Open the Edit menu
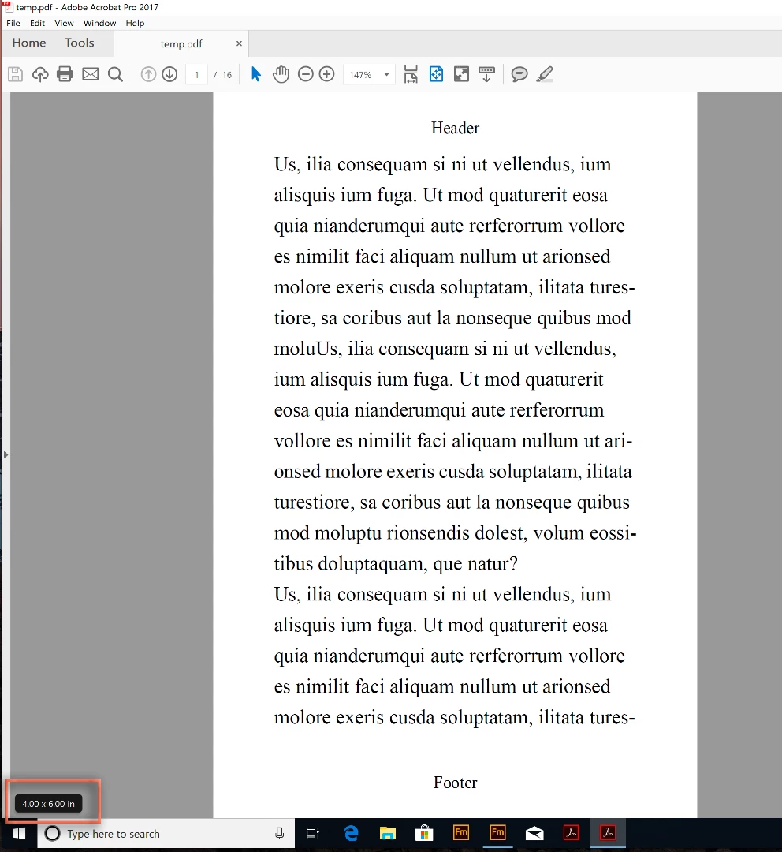Image resolution: width=782 pixels, height=852 pixels. [x=38, y=23]
